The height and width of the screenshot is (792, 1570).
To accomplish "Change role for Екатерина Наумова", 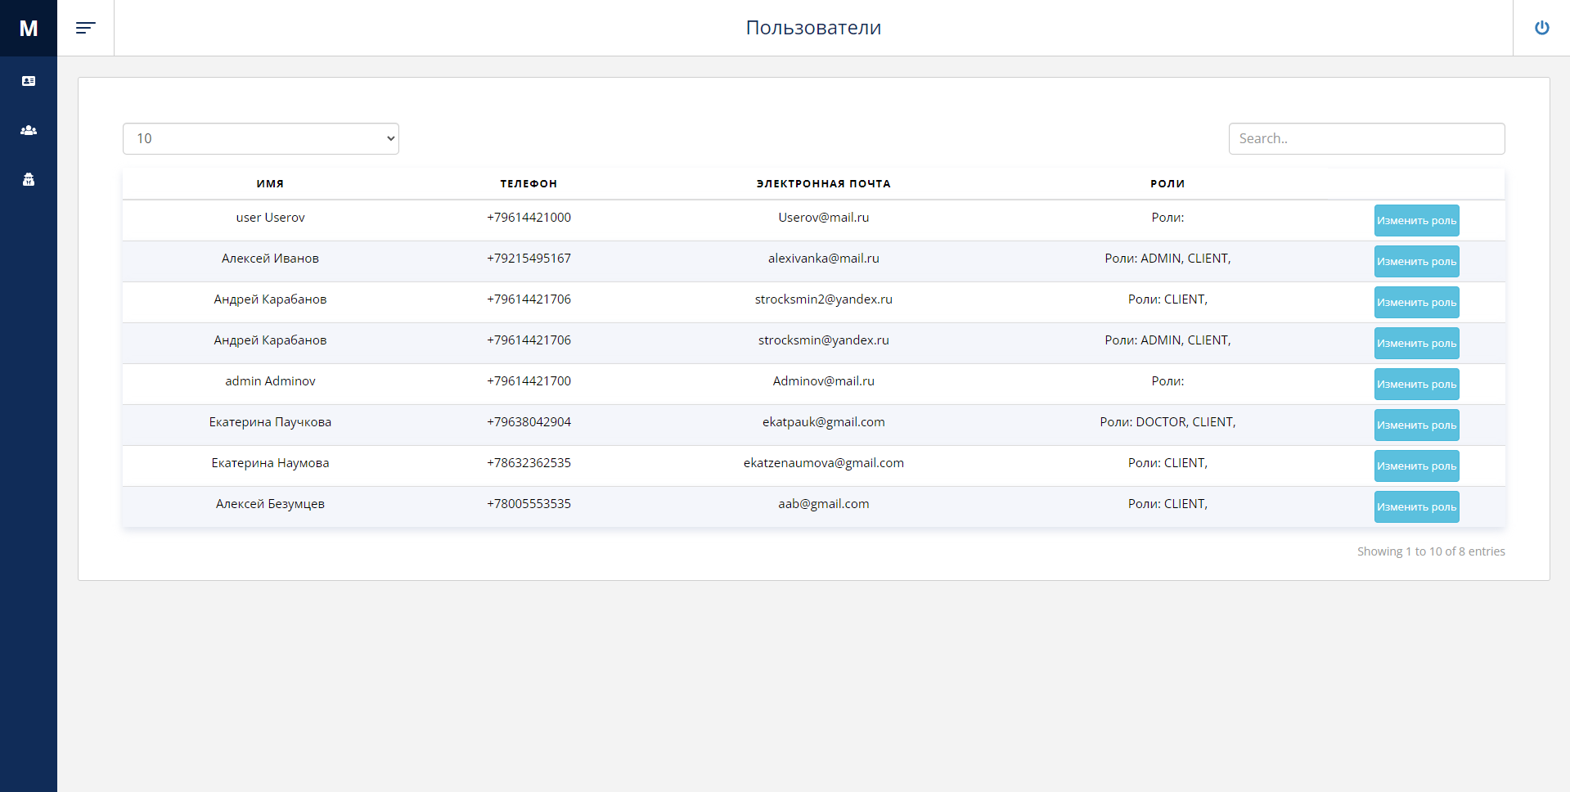I will 1415,466.
